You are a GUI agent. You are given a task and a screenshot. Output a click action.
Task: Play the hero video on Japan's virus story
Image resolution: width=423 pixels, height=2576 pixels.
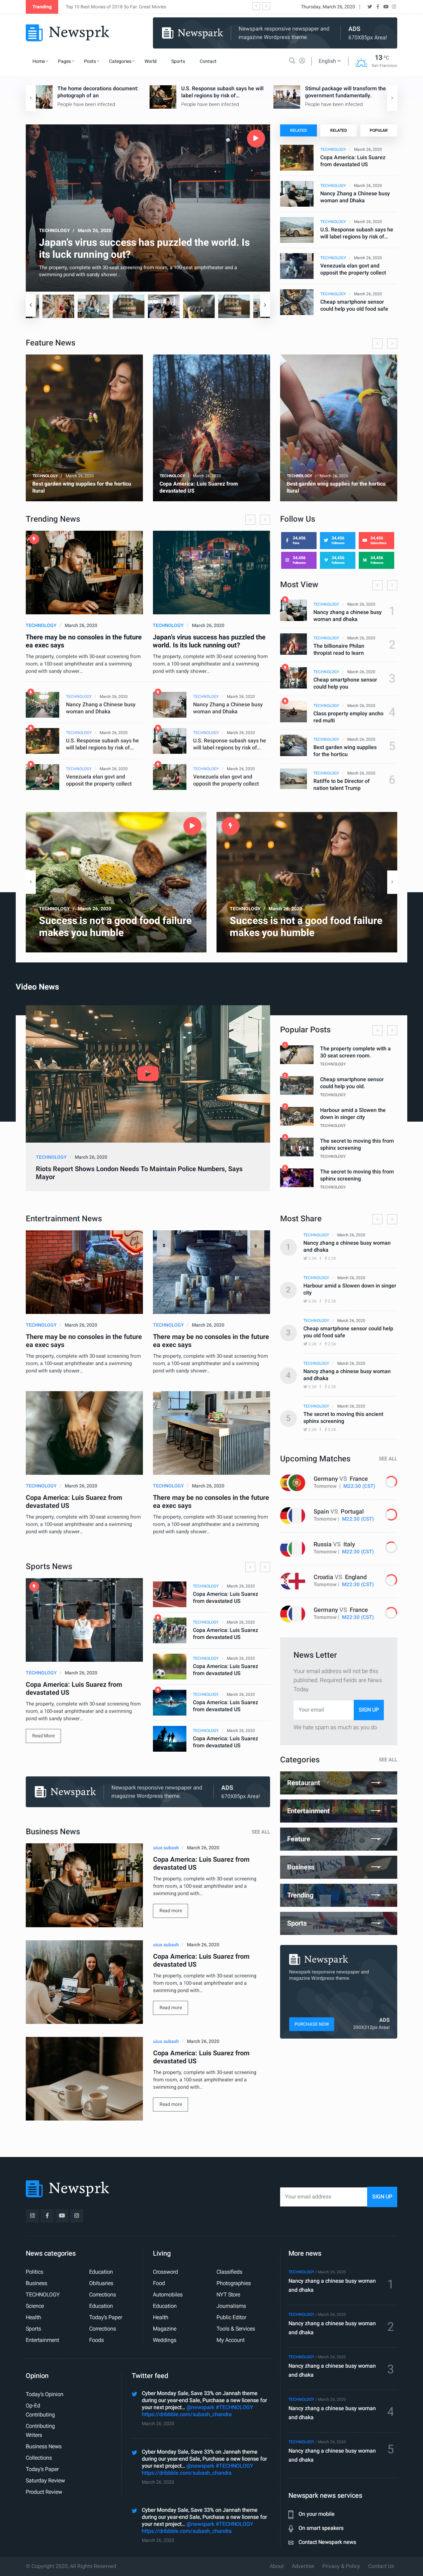click(256, 138)
